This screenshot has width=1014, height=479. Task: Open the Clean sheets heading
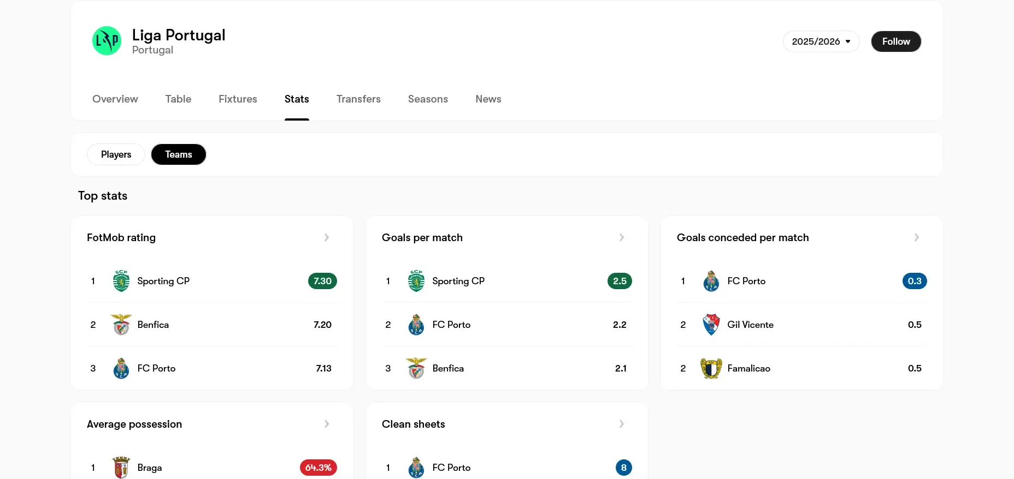coord(414,424)
